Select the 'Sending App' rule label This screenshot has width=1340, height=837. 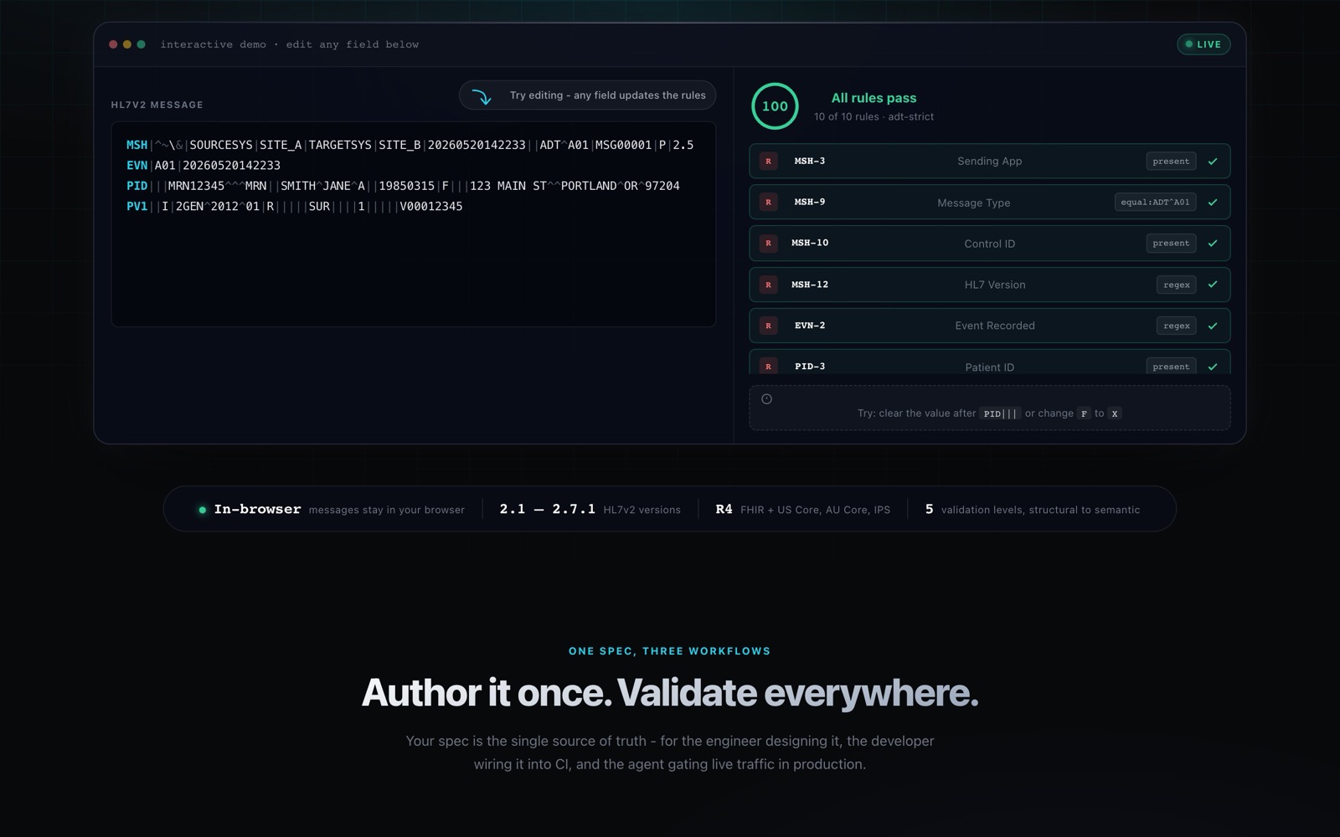pyautogui.click(x=990, y=162)
